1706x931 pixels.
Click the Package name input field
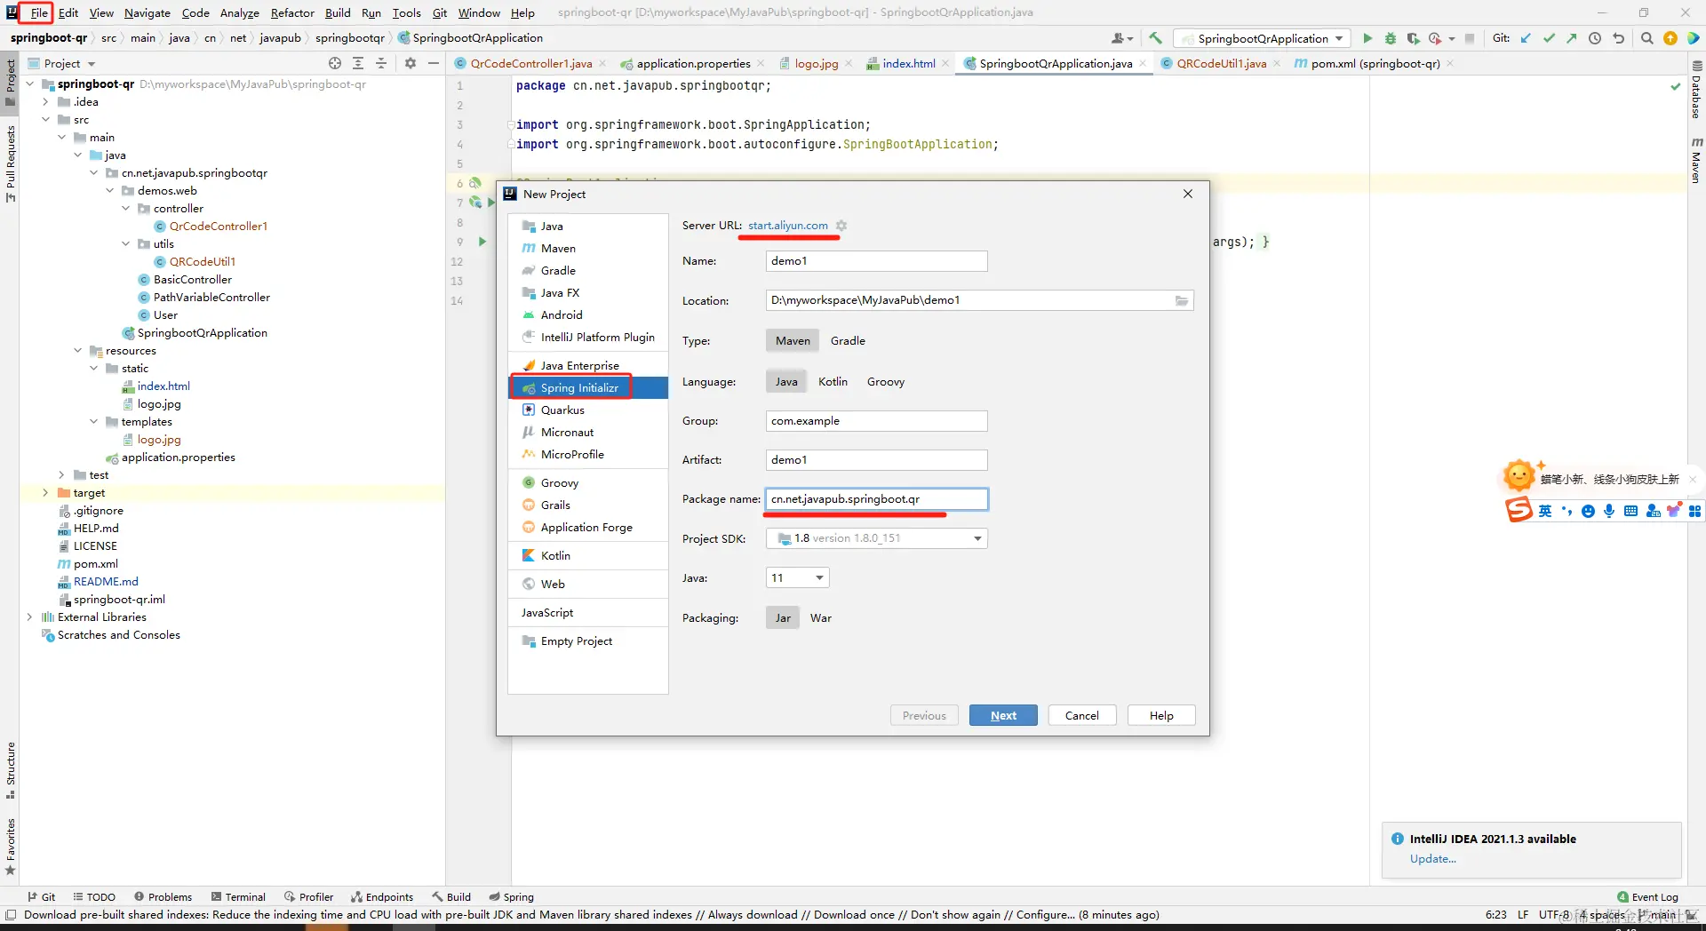pyautogui.click(x=876, y=499)
